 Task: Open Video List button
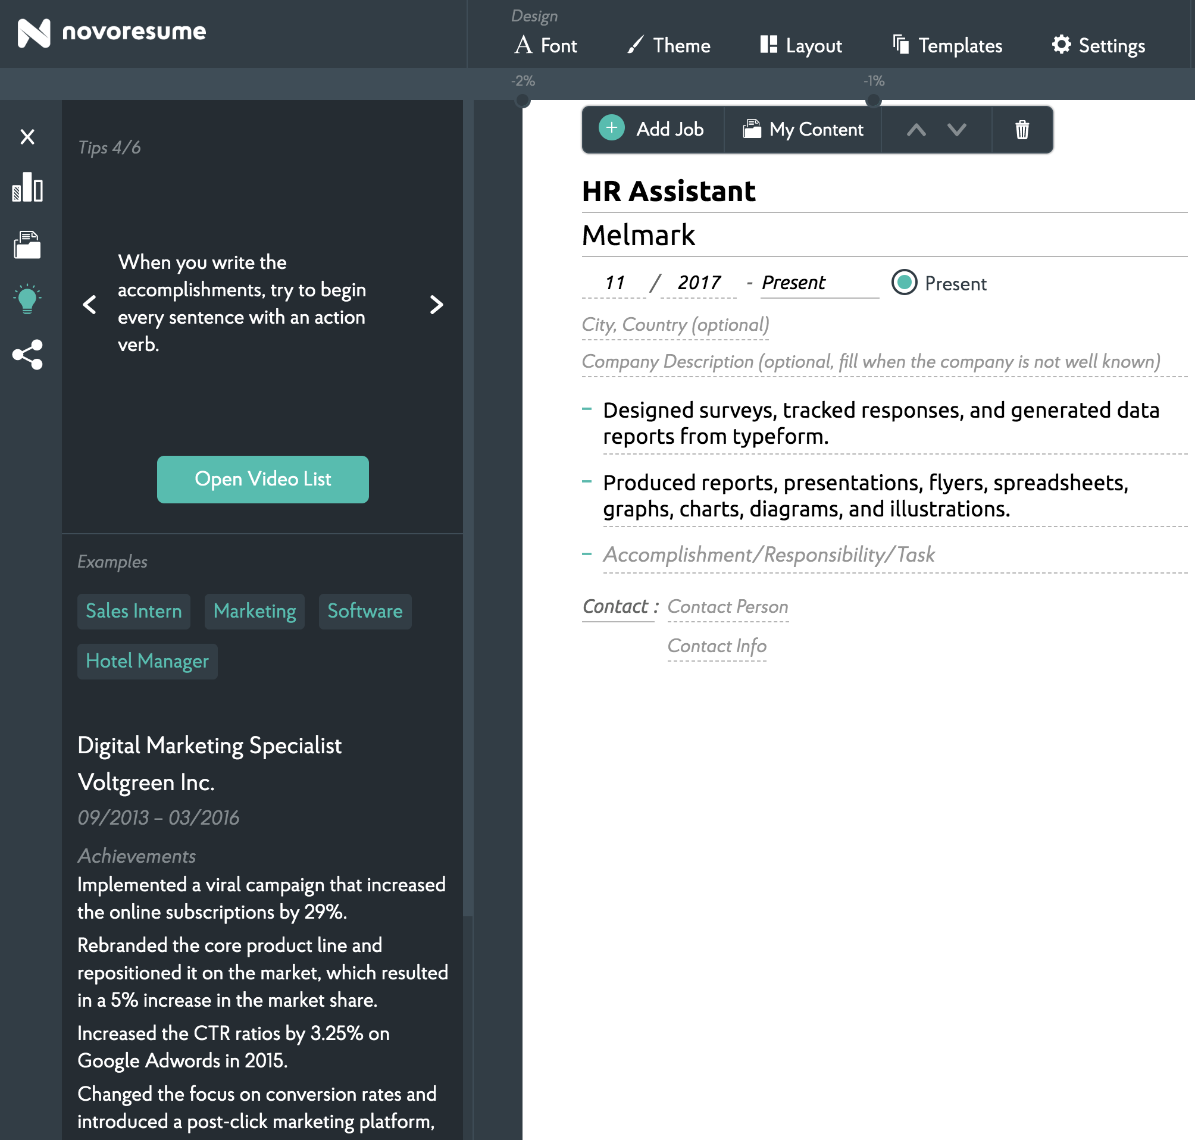tap(262, 478)
